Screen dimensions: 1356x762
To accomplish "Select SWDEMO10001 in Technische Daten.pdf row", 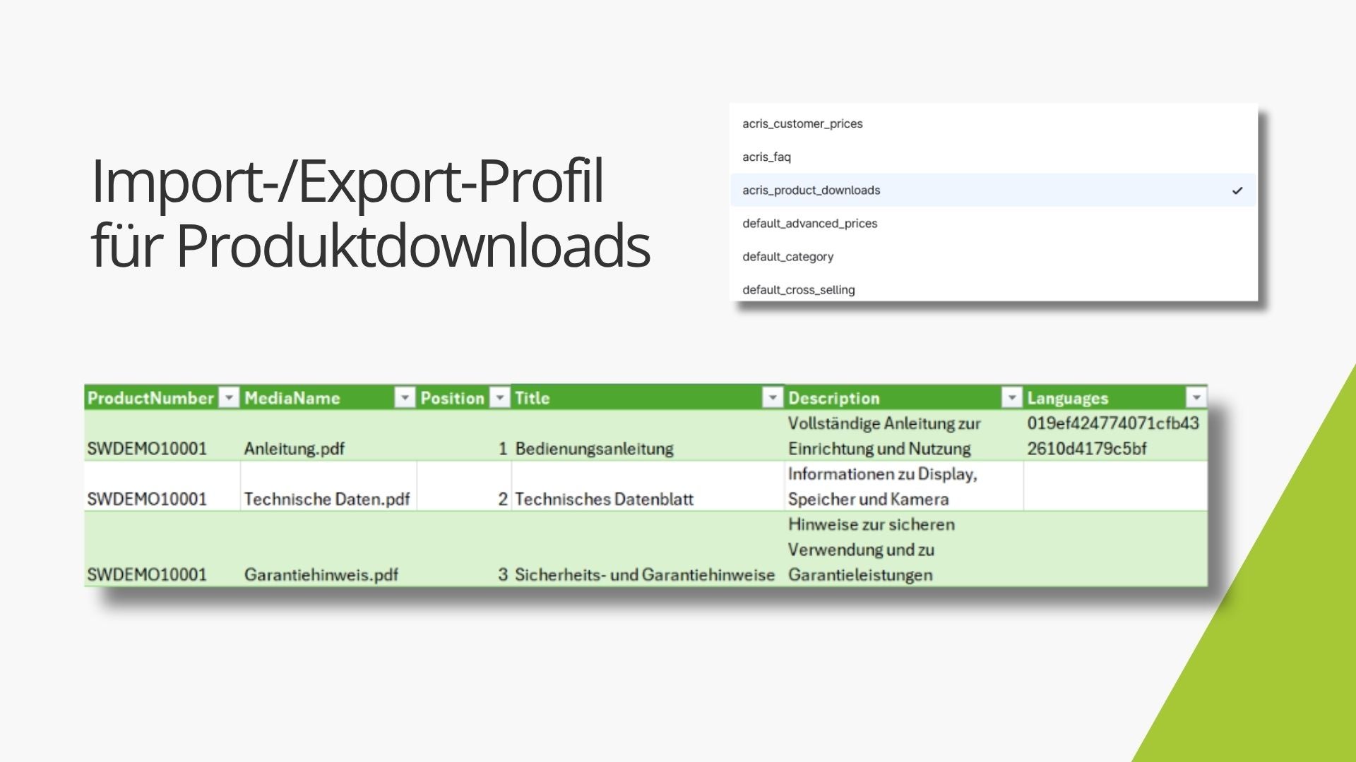I will click(x=162, y=486).
